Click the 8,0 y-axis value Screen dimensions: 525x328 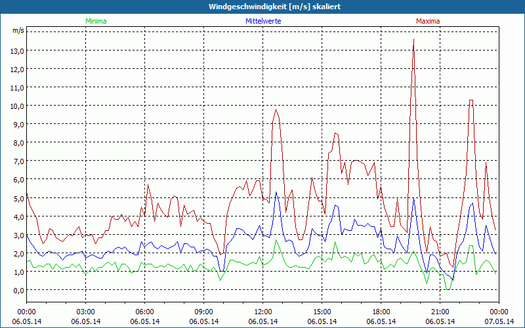pyautogui.click(x=18, y=143)
